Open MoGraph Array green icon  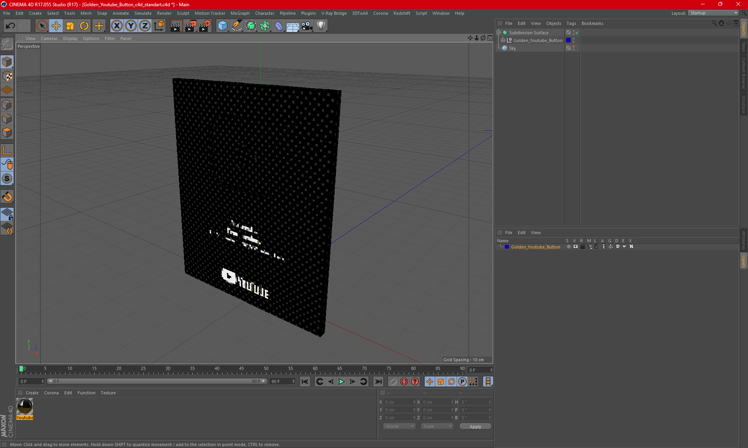265,26
